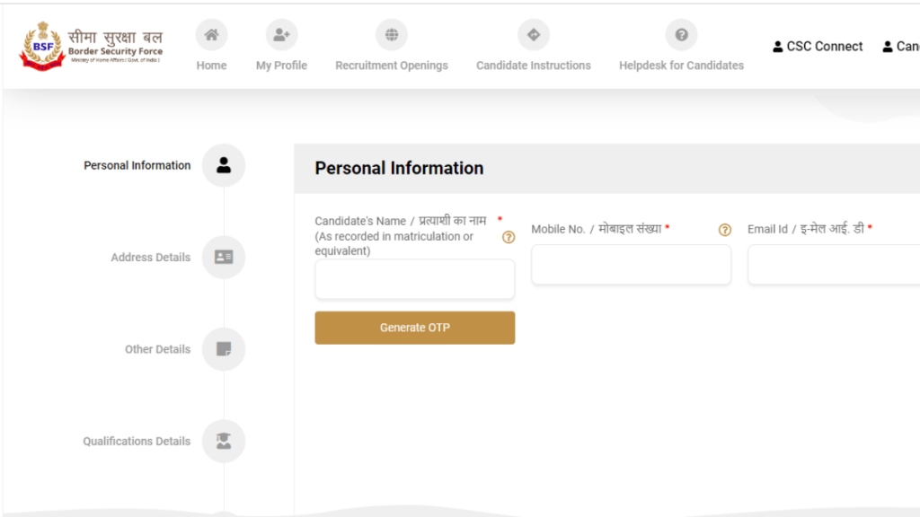This screenshot has height=517, width=920.
Task: Click the BSF Border Security Force logo
Action: coord(91,47)
